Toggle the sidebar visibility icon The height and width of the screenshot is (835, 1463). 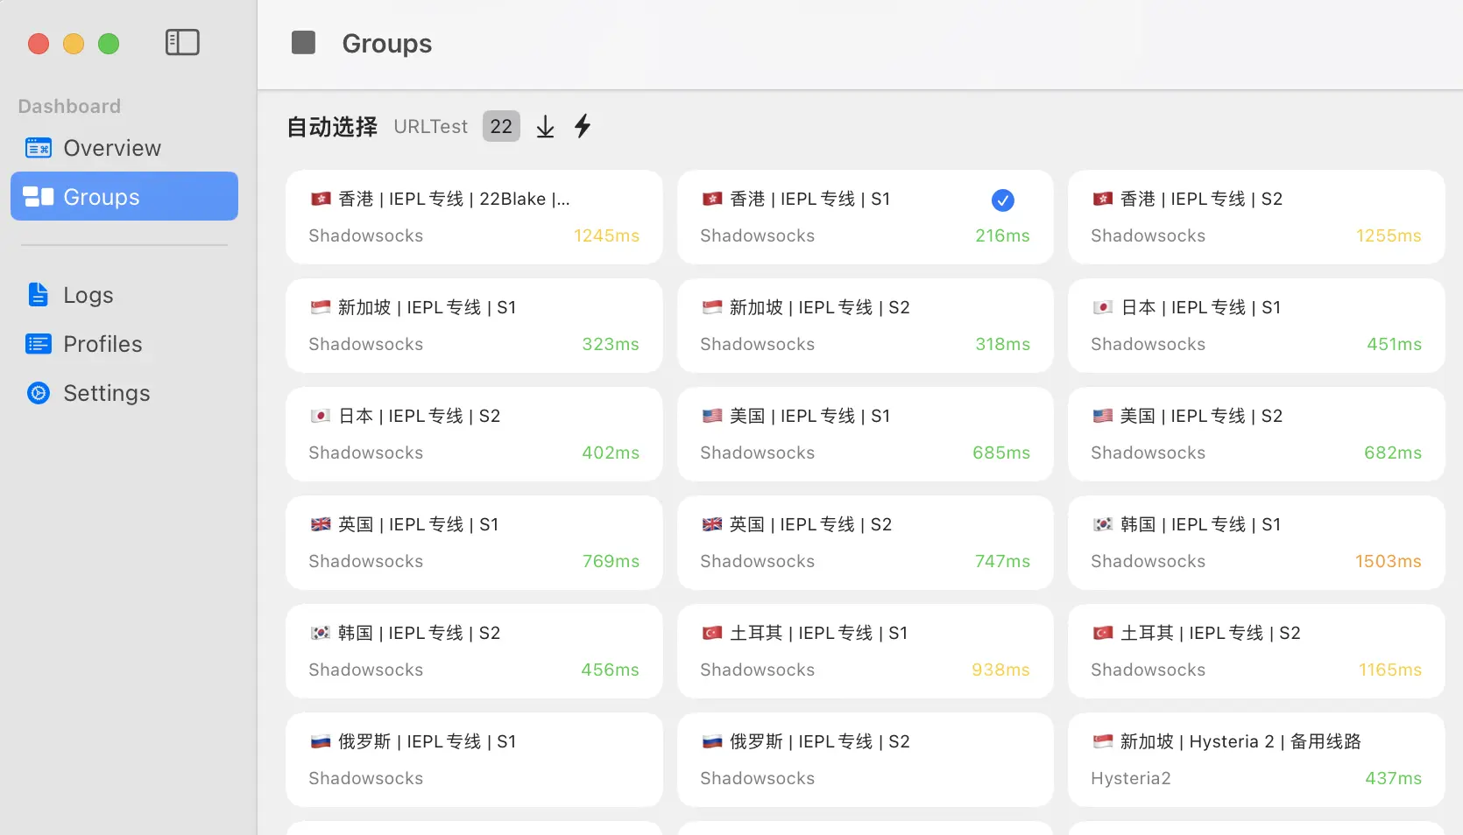182,42
